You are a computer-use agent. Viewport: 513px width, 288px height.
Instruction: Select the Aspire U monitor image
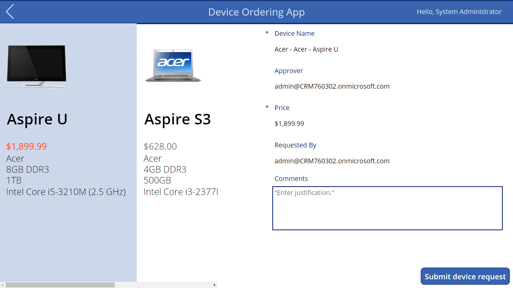[x=37, y=66]
